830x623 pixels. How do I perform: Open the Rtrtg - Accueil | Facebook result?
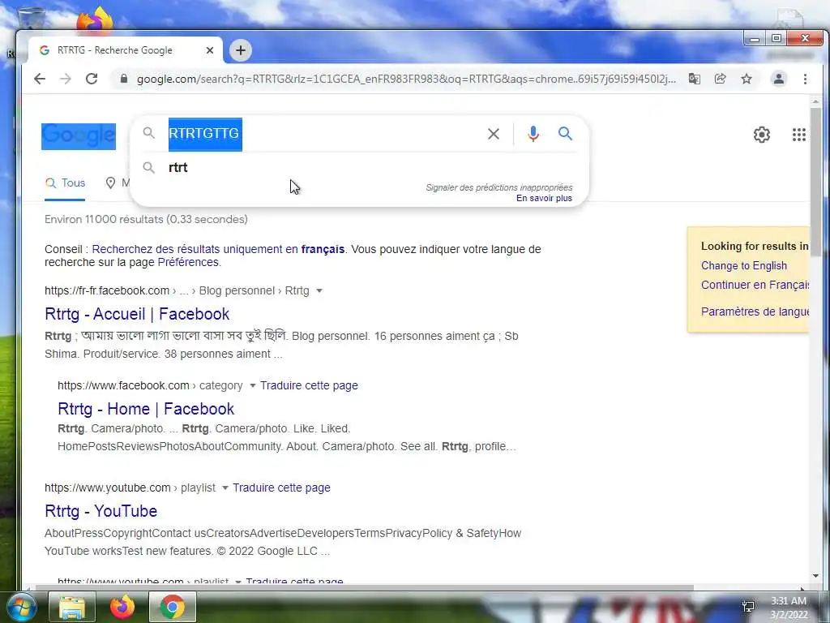tap(137, 314)
